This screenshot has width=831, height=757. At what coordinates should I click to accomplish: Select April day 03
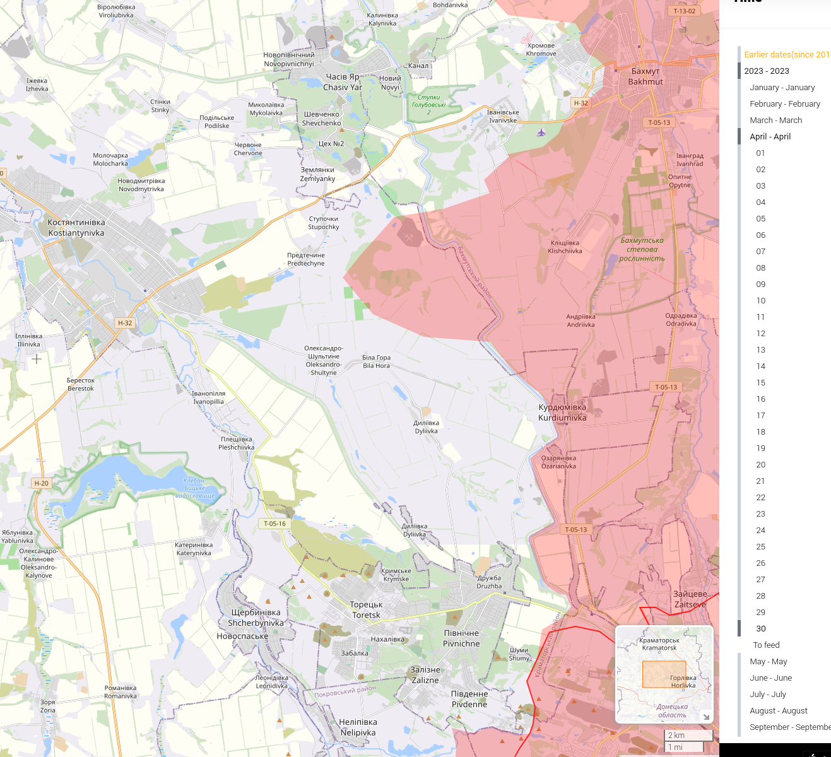click(761, 186)
